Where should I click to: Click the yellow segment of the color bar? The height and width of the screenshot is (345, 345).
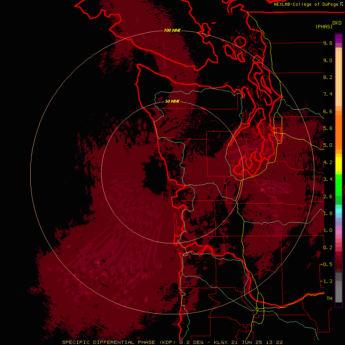click(x=338, y=164)
